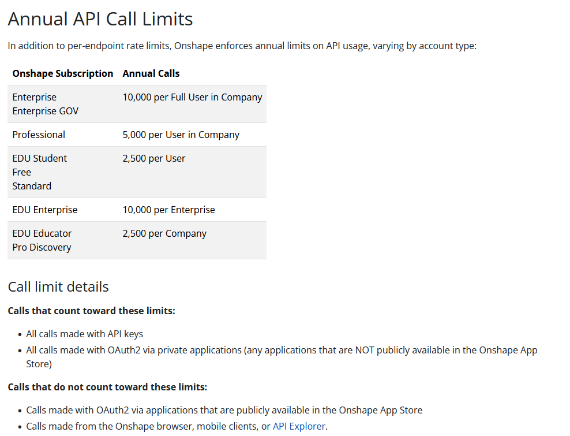Open the API Explorer link
Viewport: 570px width, 436px height.
tap(299, 426)
